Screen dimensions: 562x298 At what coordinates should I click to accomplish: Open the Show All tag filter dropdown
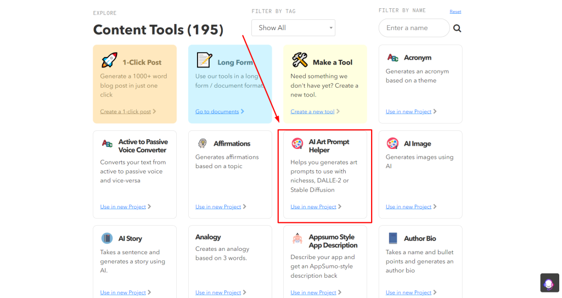293,28
